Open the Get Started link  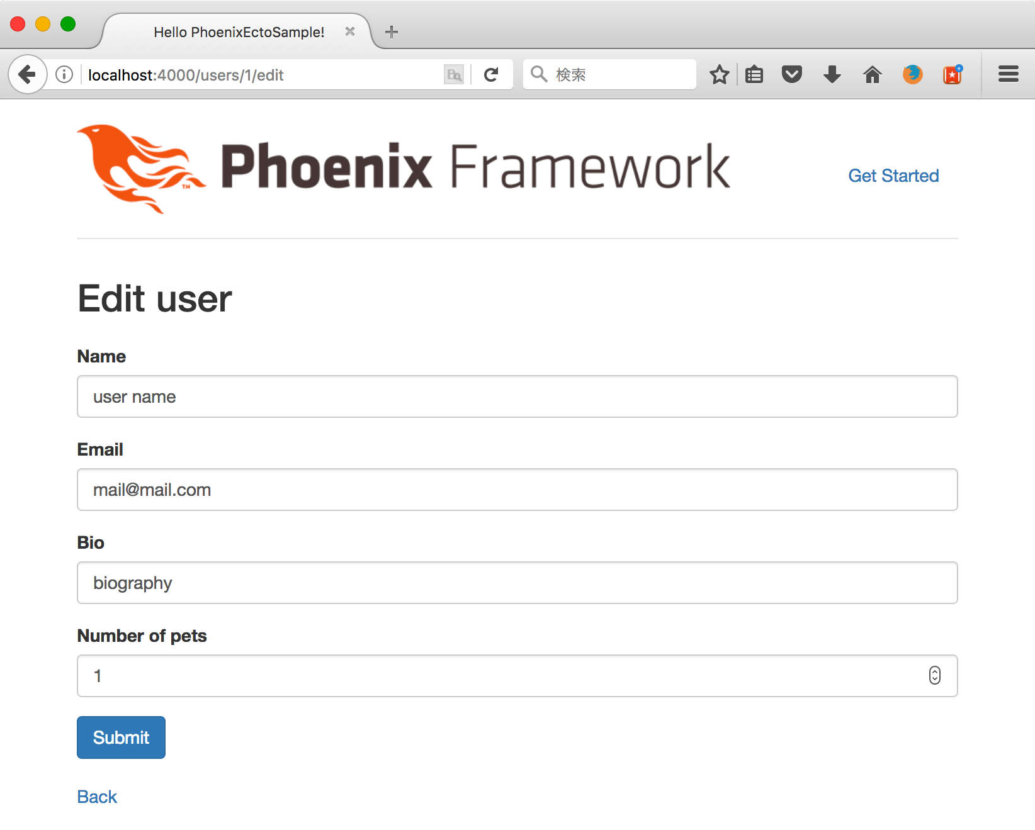[893, 176]
